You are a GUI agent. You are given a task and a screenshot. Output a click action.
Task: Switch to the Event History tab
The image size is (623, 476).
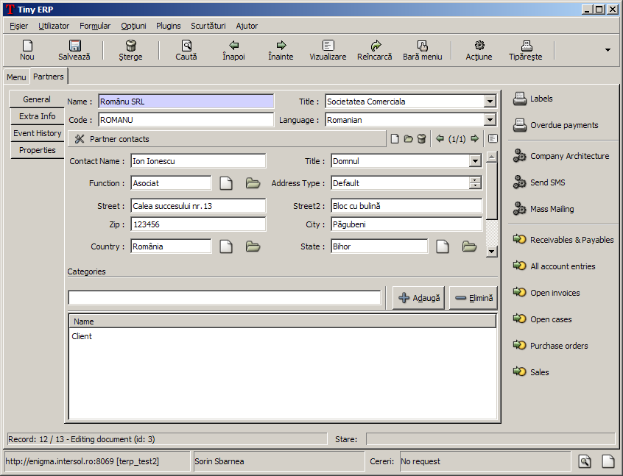[38, 133]
